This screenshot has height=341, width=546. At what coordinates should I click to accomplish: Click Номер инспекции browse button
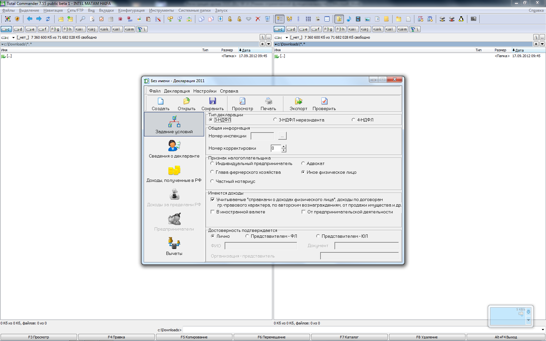click(282, 136)
